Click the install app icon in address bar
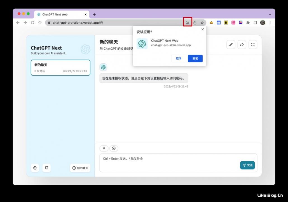 pyautogui.click(x=187, y=22)
